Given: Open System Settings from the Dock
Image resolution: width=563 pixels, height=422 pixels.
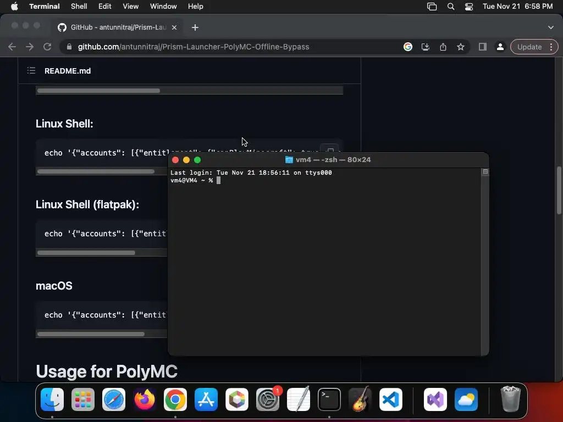Looking at the screenshot, I should tap(268, 399).
